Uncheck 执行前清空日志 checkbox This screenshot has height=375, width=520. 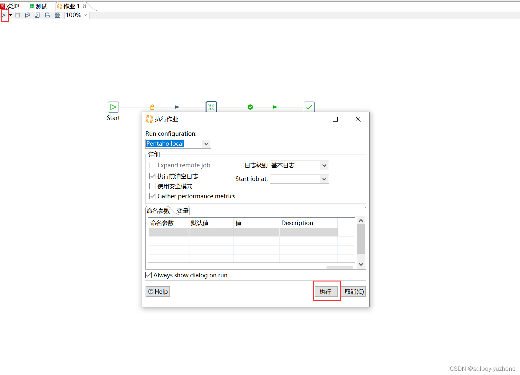(153, 176)
